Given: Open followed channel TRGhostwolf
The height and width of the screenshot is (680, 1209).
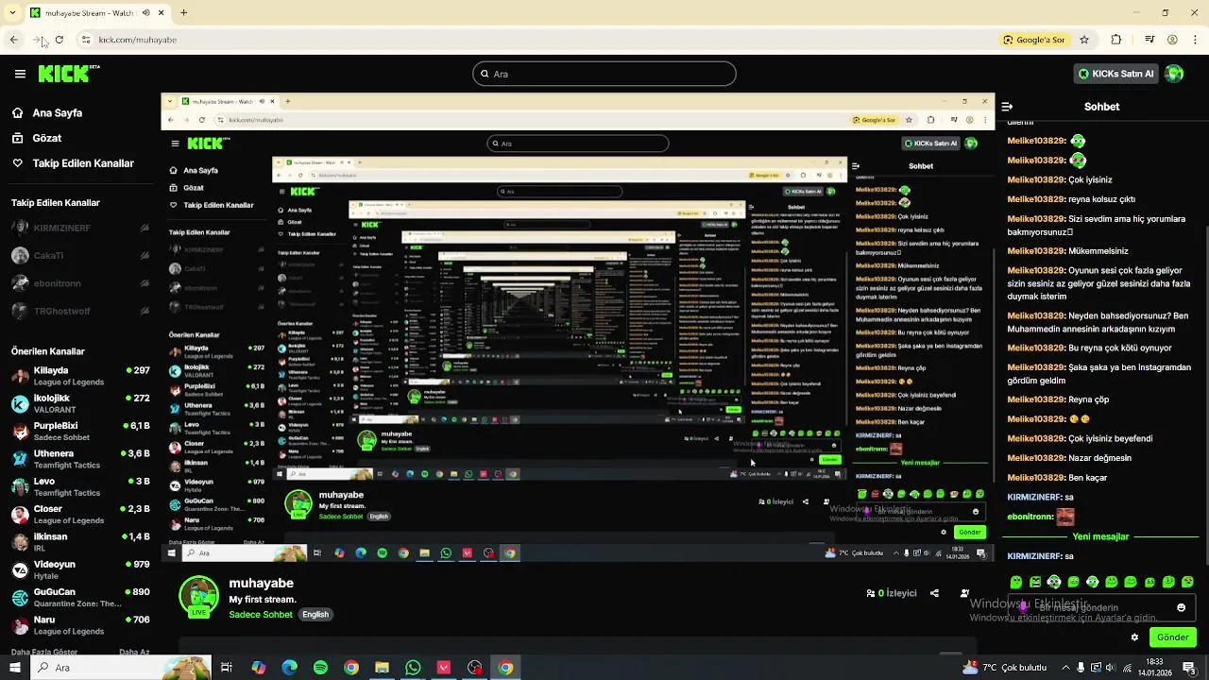Looking at the screenshot, I should click(x=80, y=311).
